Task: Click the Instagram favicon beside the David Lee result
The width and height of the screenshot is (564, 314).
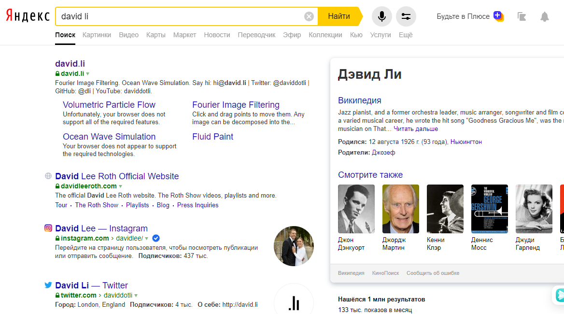Action: pos(48,228)
